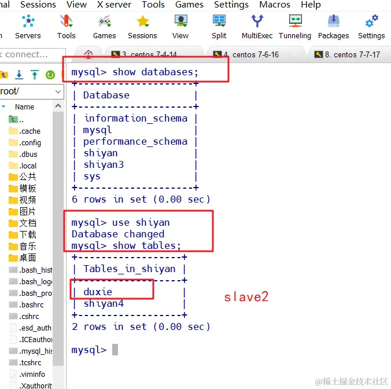
Task: Switch to tab 4. centos 7-6-16
Action: [x=256, y=54]
